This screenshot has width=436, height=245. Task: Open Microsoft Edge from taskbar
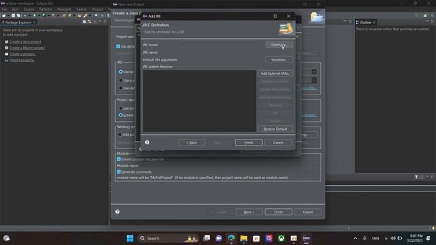tap(231, 238)
